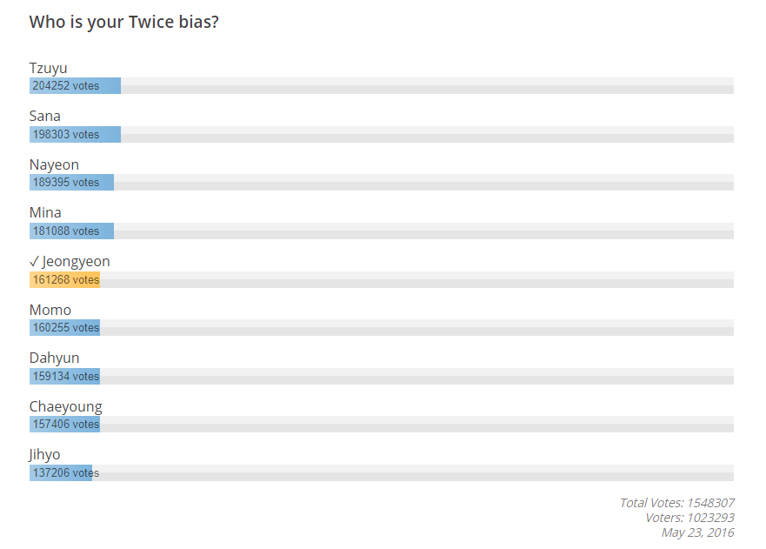Click Sana's 198303 votes bar
Viewport: 766px width, 549px height.
tap(75, 135)
